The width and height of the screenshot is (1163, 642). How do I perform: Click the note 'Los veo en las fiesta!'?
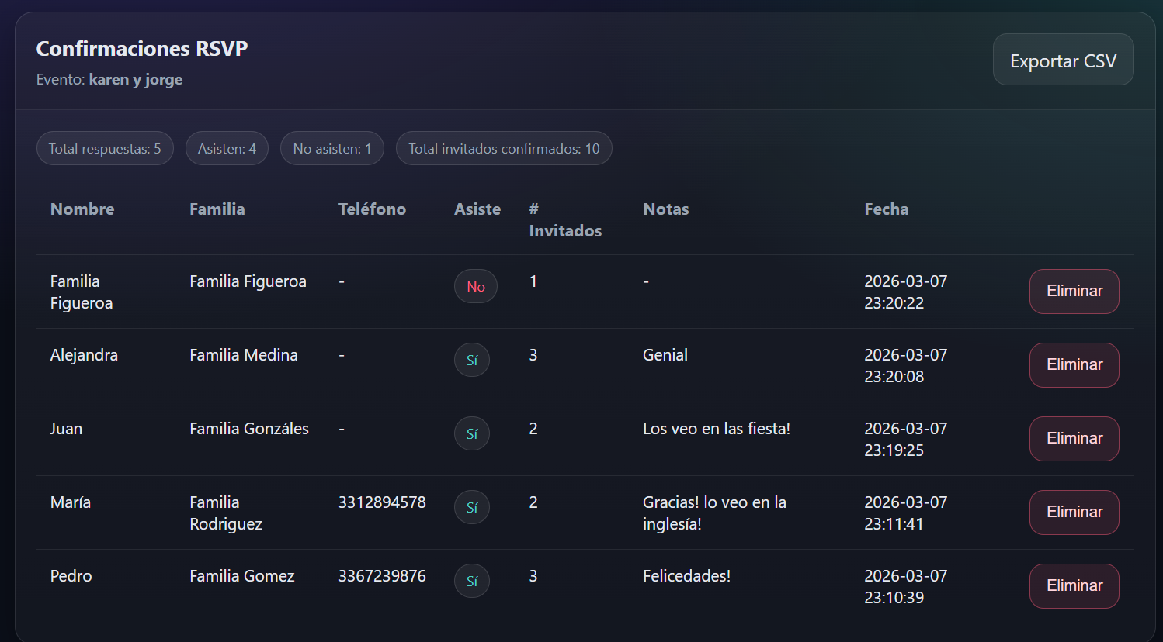(x=717, y=429)
